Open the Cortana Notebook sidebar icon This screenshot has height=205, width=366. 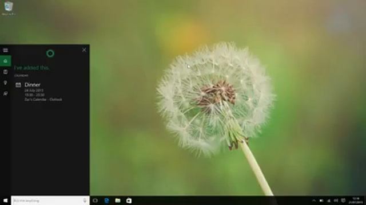tap(5, 72)
